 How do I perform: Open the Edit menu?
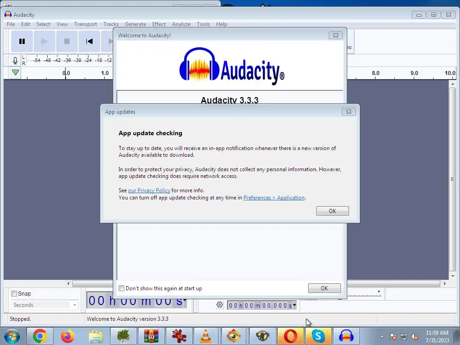click(26, 24)
